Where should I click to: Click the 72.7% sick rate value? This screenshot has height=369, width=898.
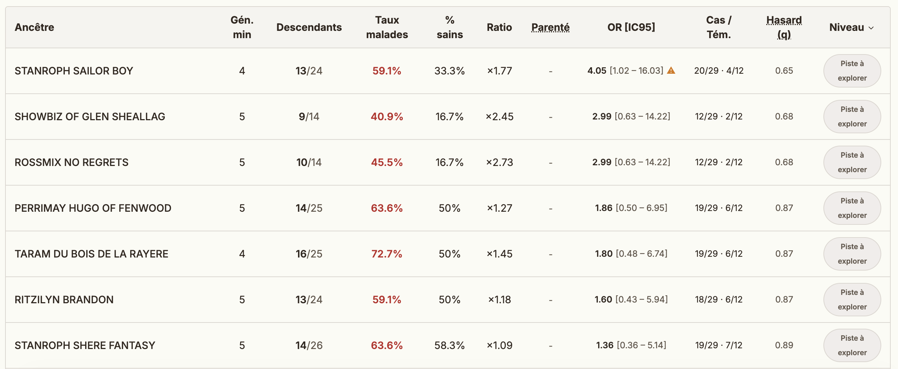point(387,254)
